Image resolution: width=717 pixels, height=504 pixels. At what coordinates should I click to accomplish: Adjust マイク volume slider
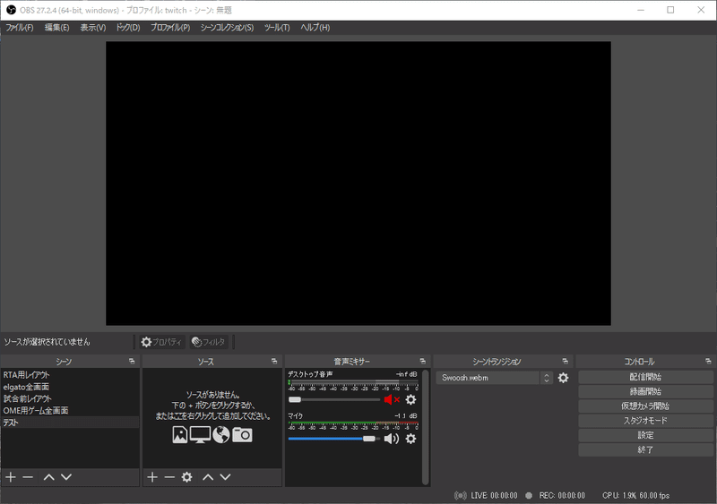click(334, 439)
